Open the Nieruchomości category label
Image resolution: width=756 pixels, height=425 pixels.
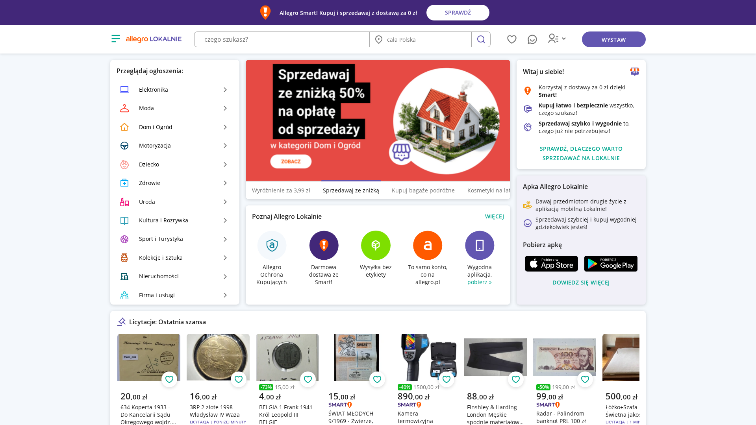click(x=159, y=276)
